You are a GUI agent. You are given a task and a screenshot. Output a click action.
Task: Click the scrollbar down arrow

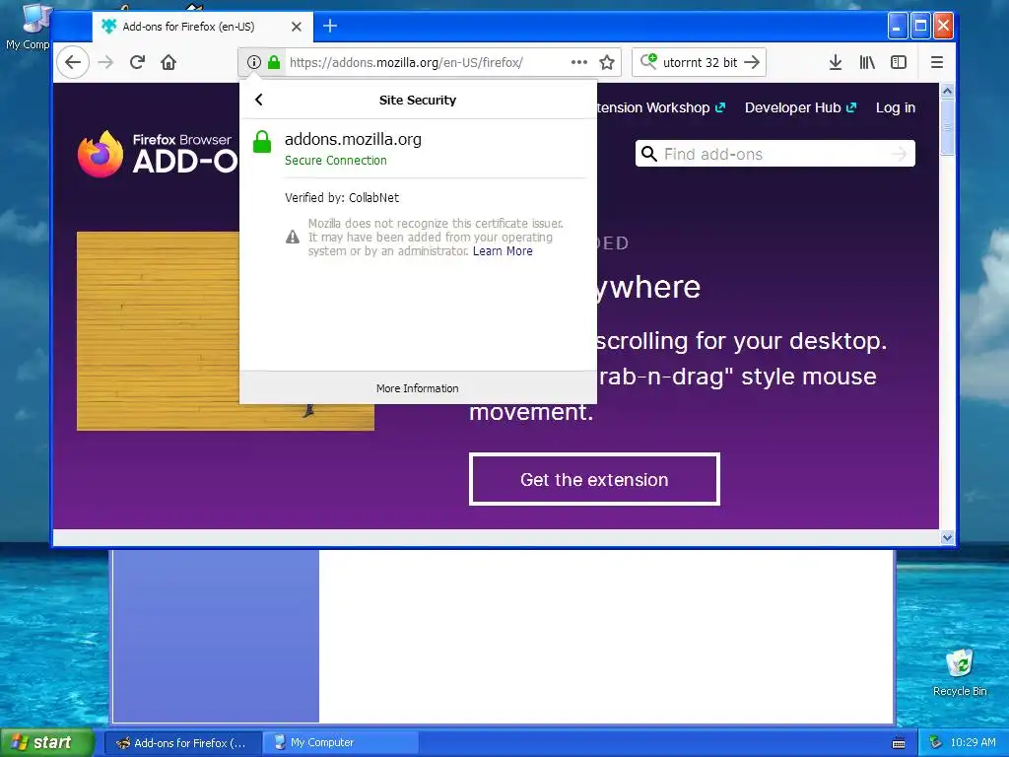(x=947, y=537)
